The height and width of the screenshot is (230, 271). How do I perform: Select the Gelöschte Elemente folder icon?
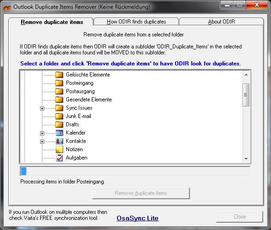tap(59, 75)
